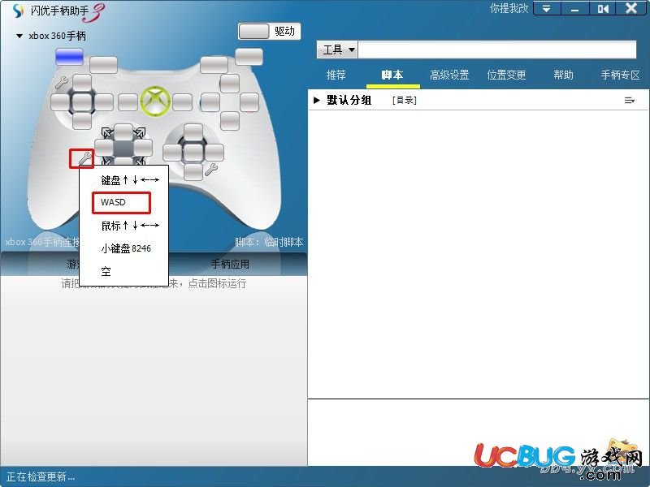
Task: Switch to the 脚本 tab
Action: point(392,75)
